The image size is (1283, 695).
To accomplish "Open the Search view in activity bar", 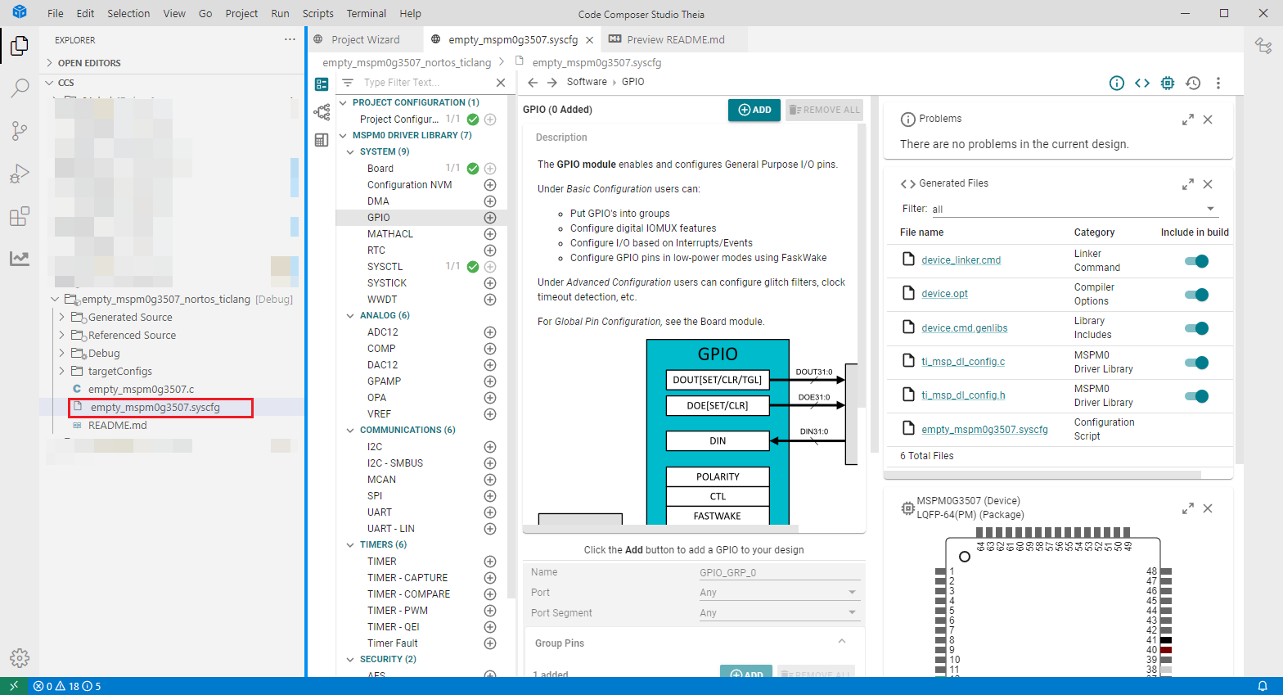I will coord(20,88).
